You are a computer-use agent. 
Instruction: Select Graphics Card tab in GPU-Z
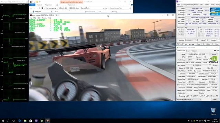(x=180, y=51)
